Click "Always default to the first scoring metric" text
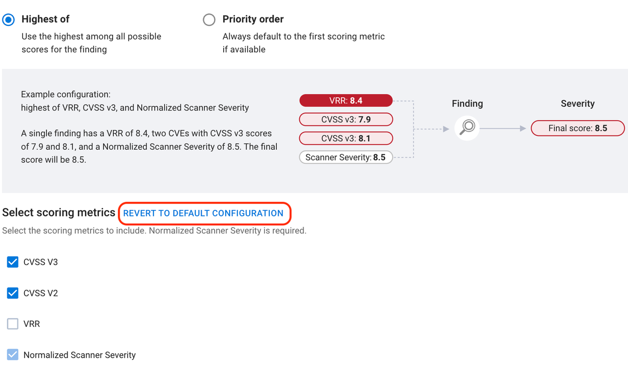 (x=304, y=36)
